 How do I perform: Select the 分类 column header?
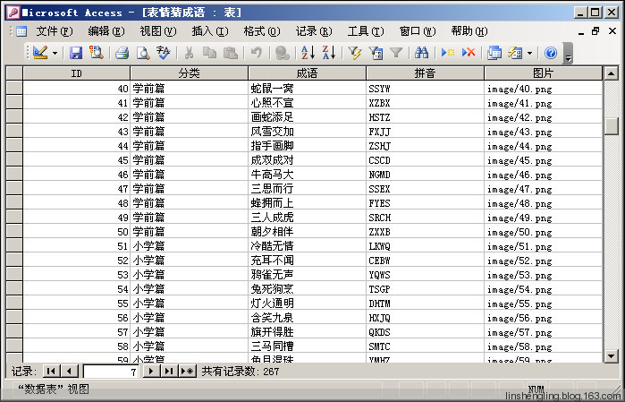189,73
